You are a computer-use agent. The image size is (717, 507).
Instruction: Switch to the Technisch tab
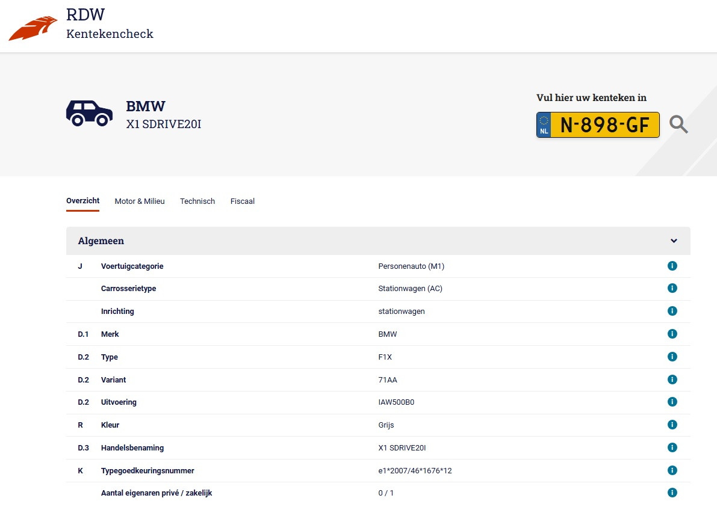click(x=197, y=201)
